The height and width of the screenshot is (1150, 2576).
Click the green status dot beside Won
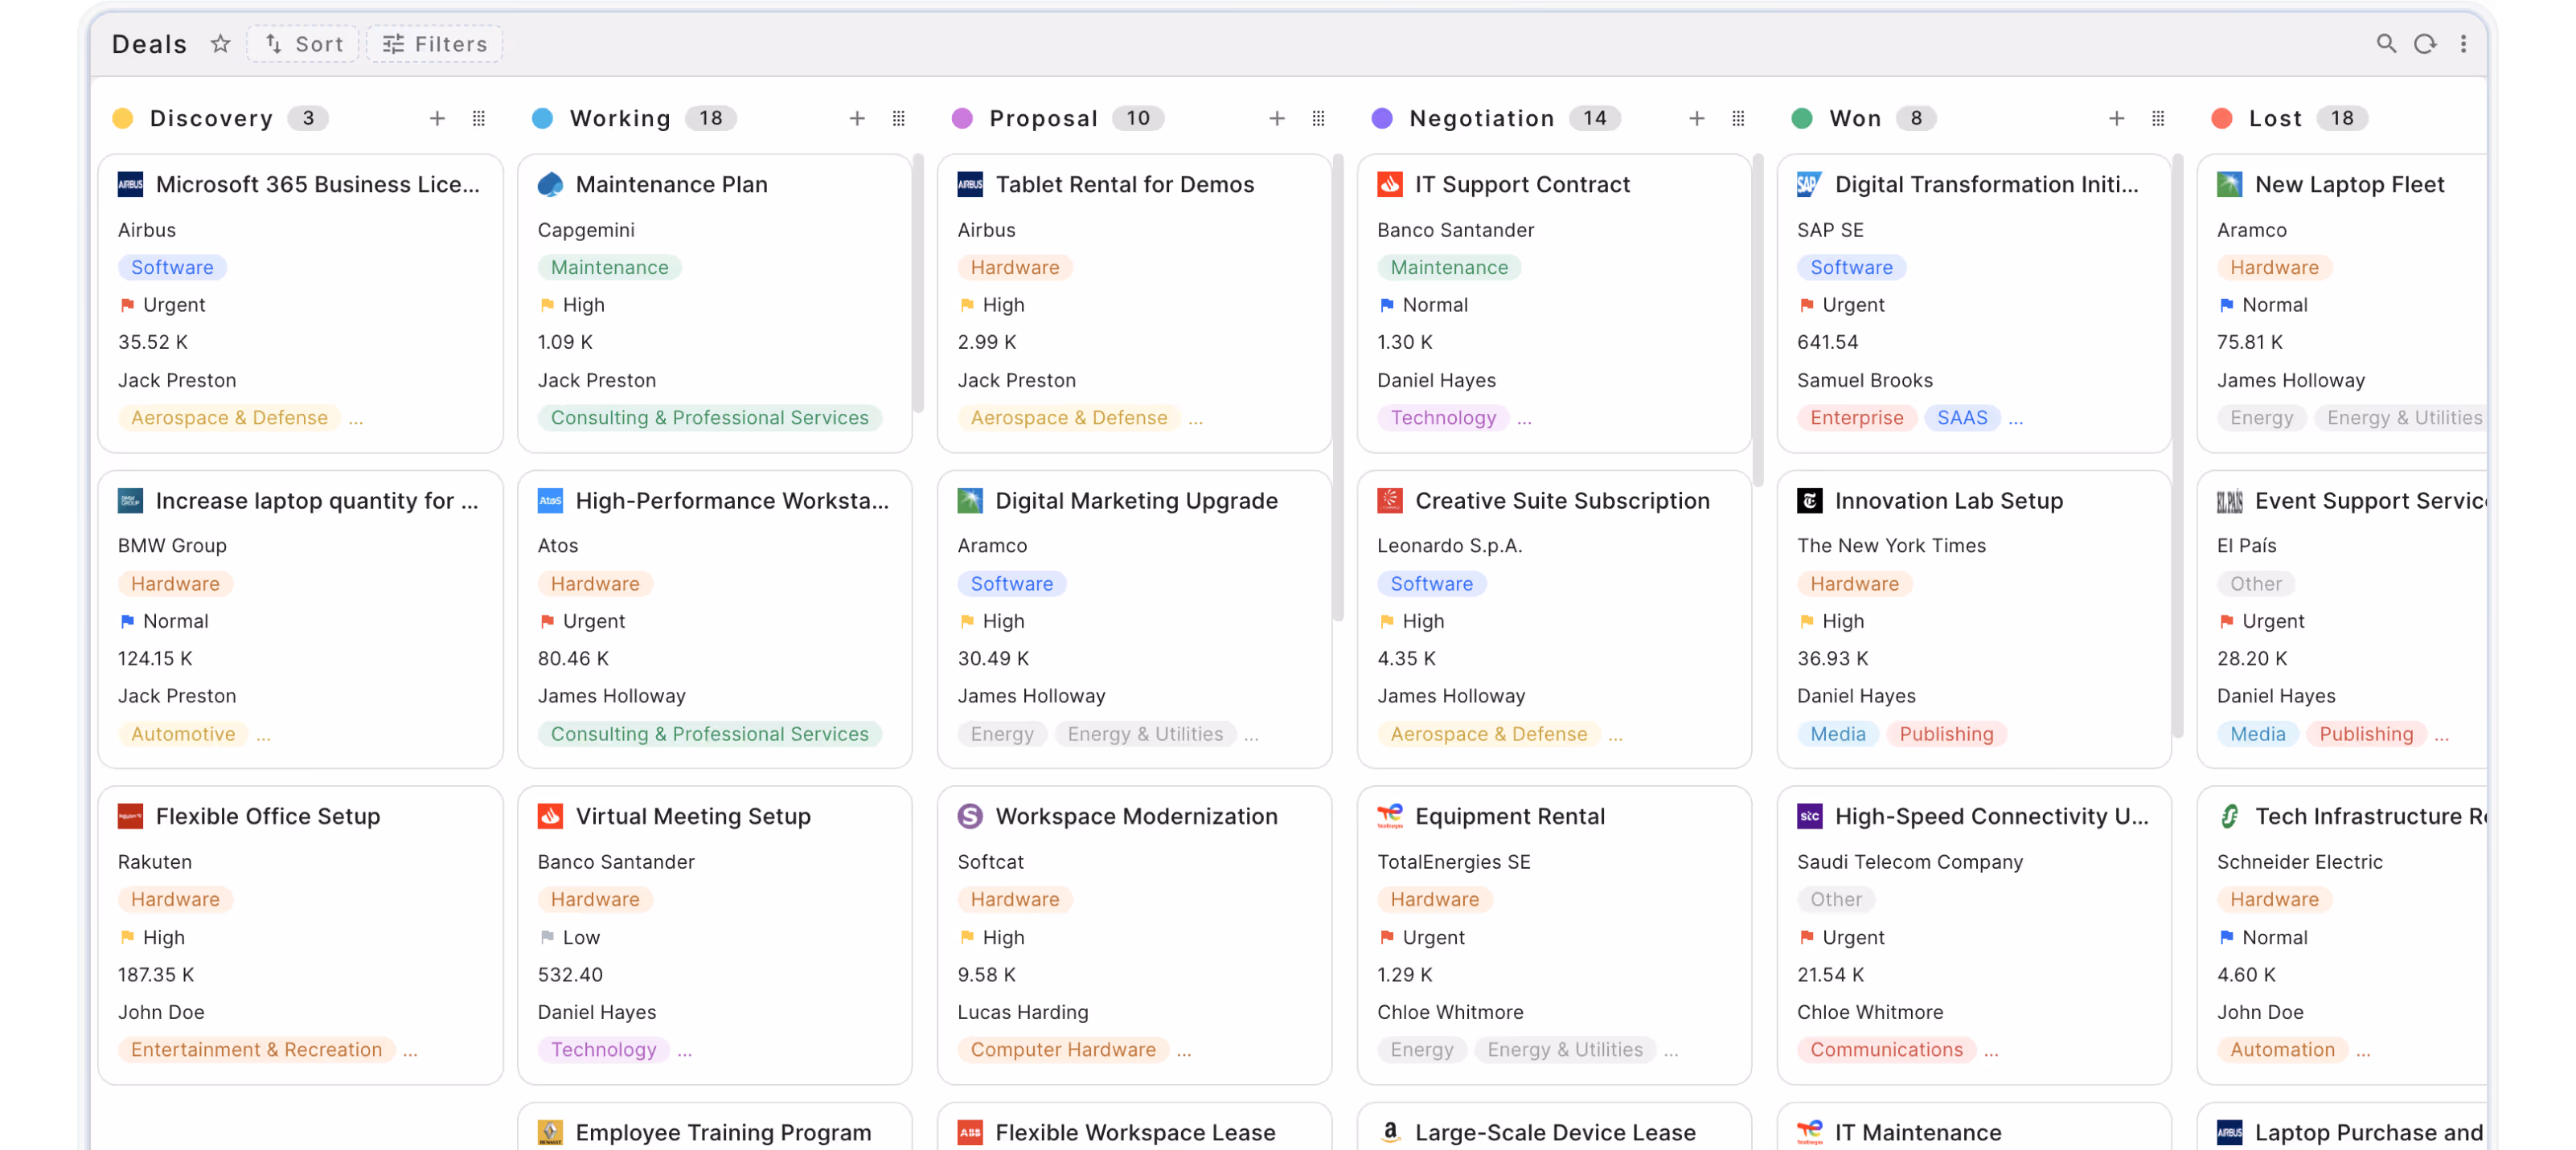[x=1801, y=118]
